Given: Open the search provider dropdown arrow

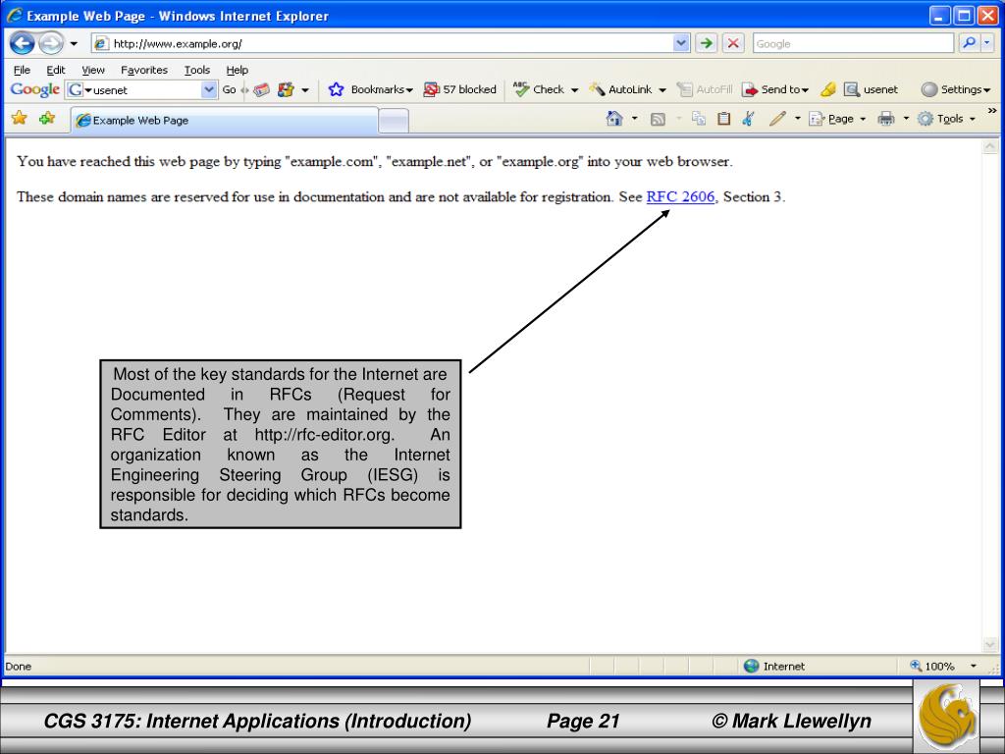Looking at the screenshot, I should pyautogui.click(x=987, y=43).
